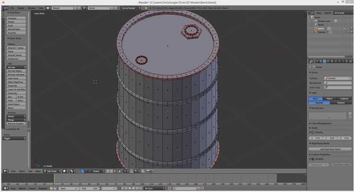The width and height of the screenshot is (354, 192).
Task: Open the pivot point selector
Action: pos(72,171)
